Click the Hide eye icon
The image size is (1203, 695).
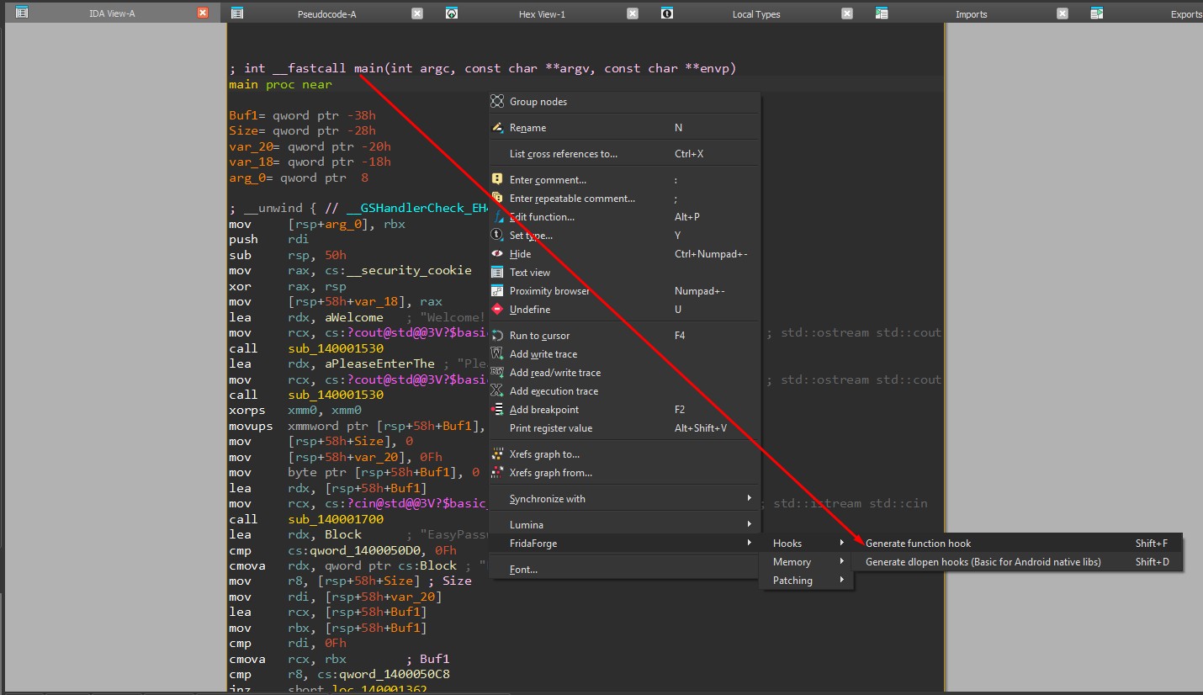(497, 253)
